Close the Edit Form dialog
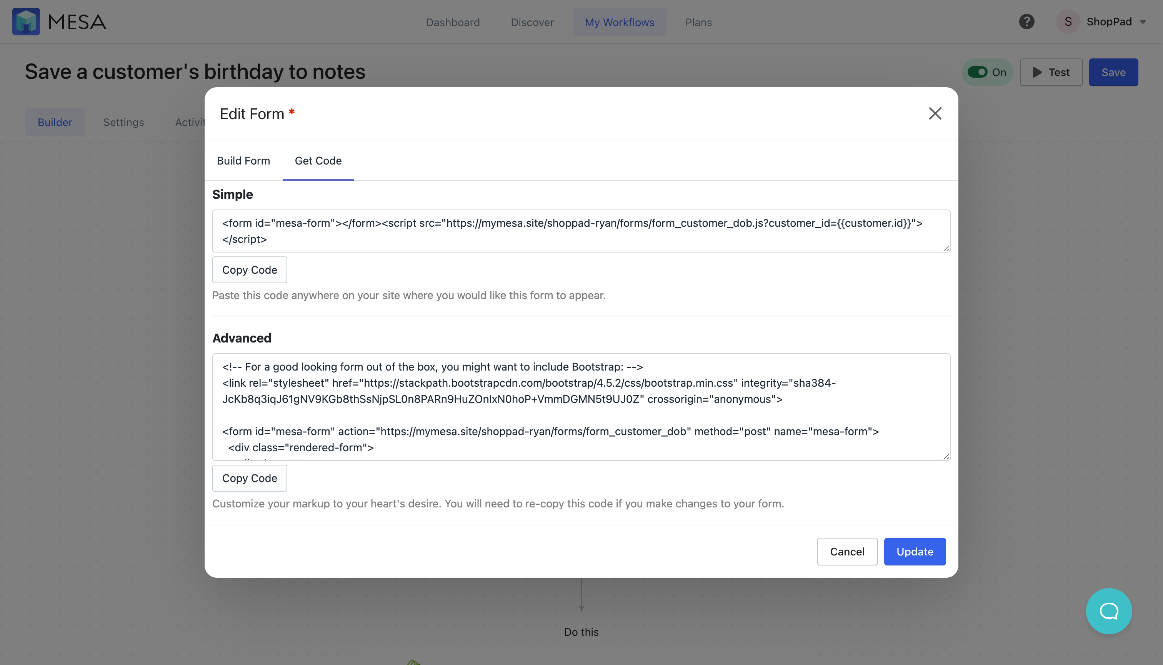1163x665 pixels. [935, 113]
